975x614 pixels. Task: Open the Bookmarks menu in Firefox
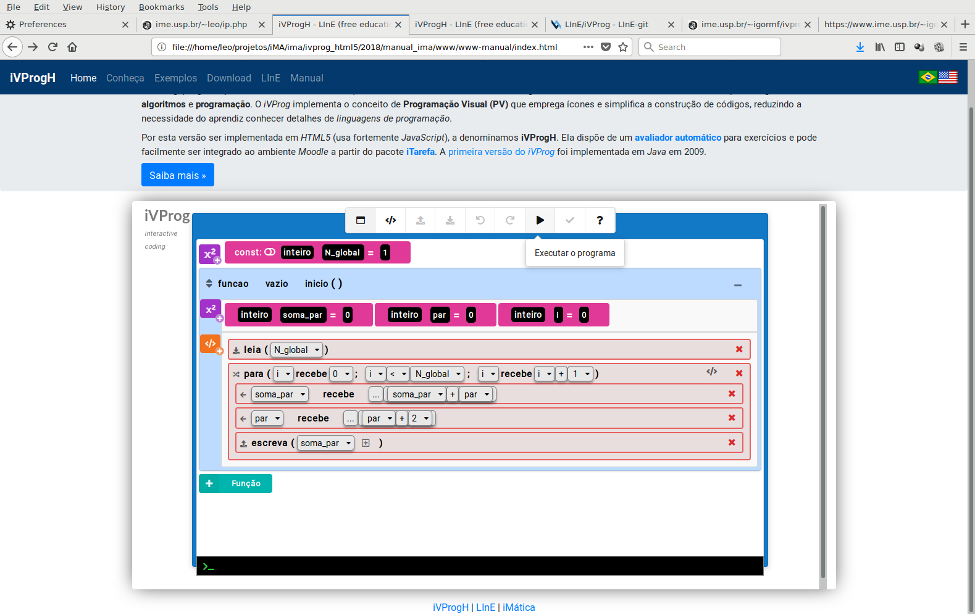point(161,7)
